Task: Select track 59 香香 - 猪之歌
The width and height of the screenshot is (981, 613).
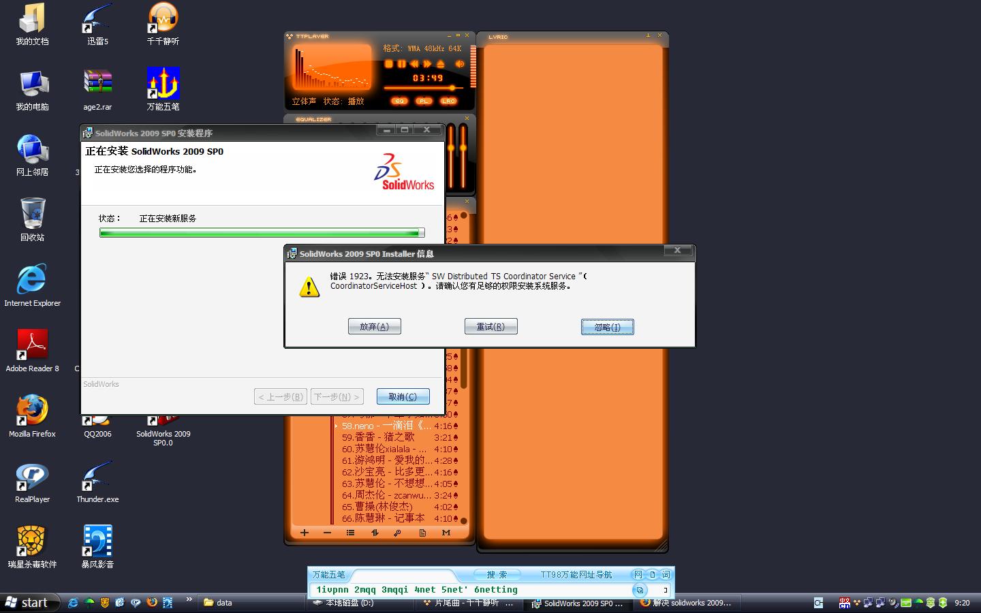Action: (x=399, y=437)
